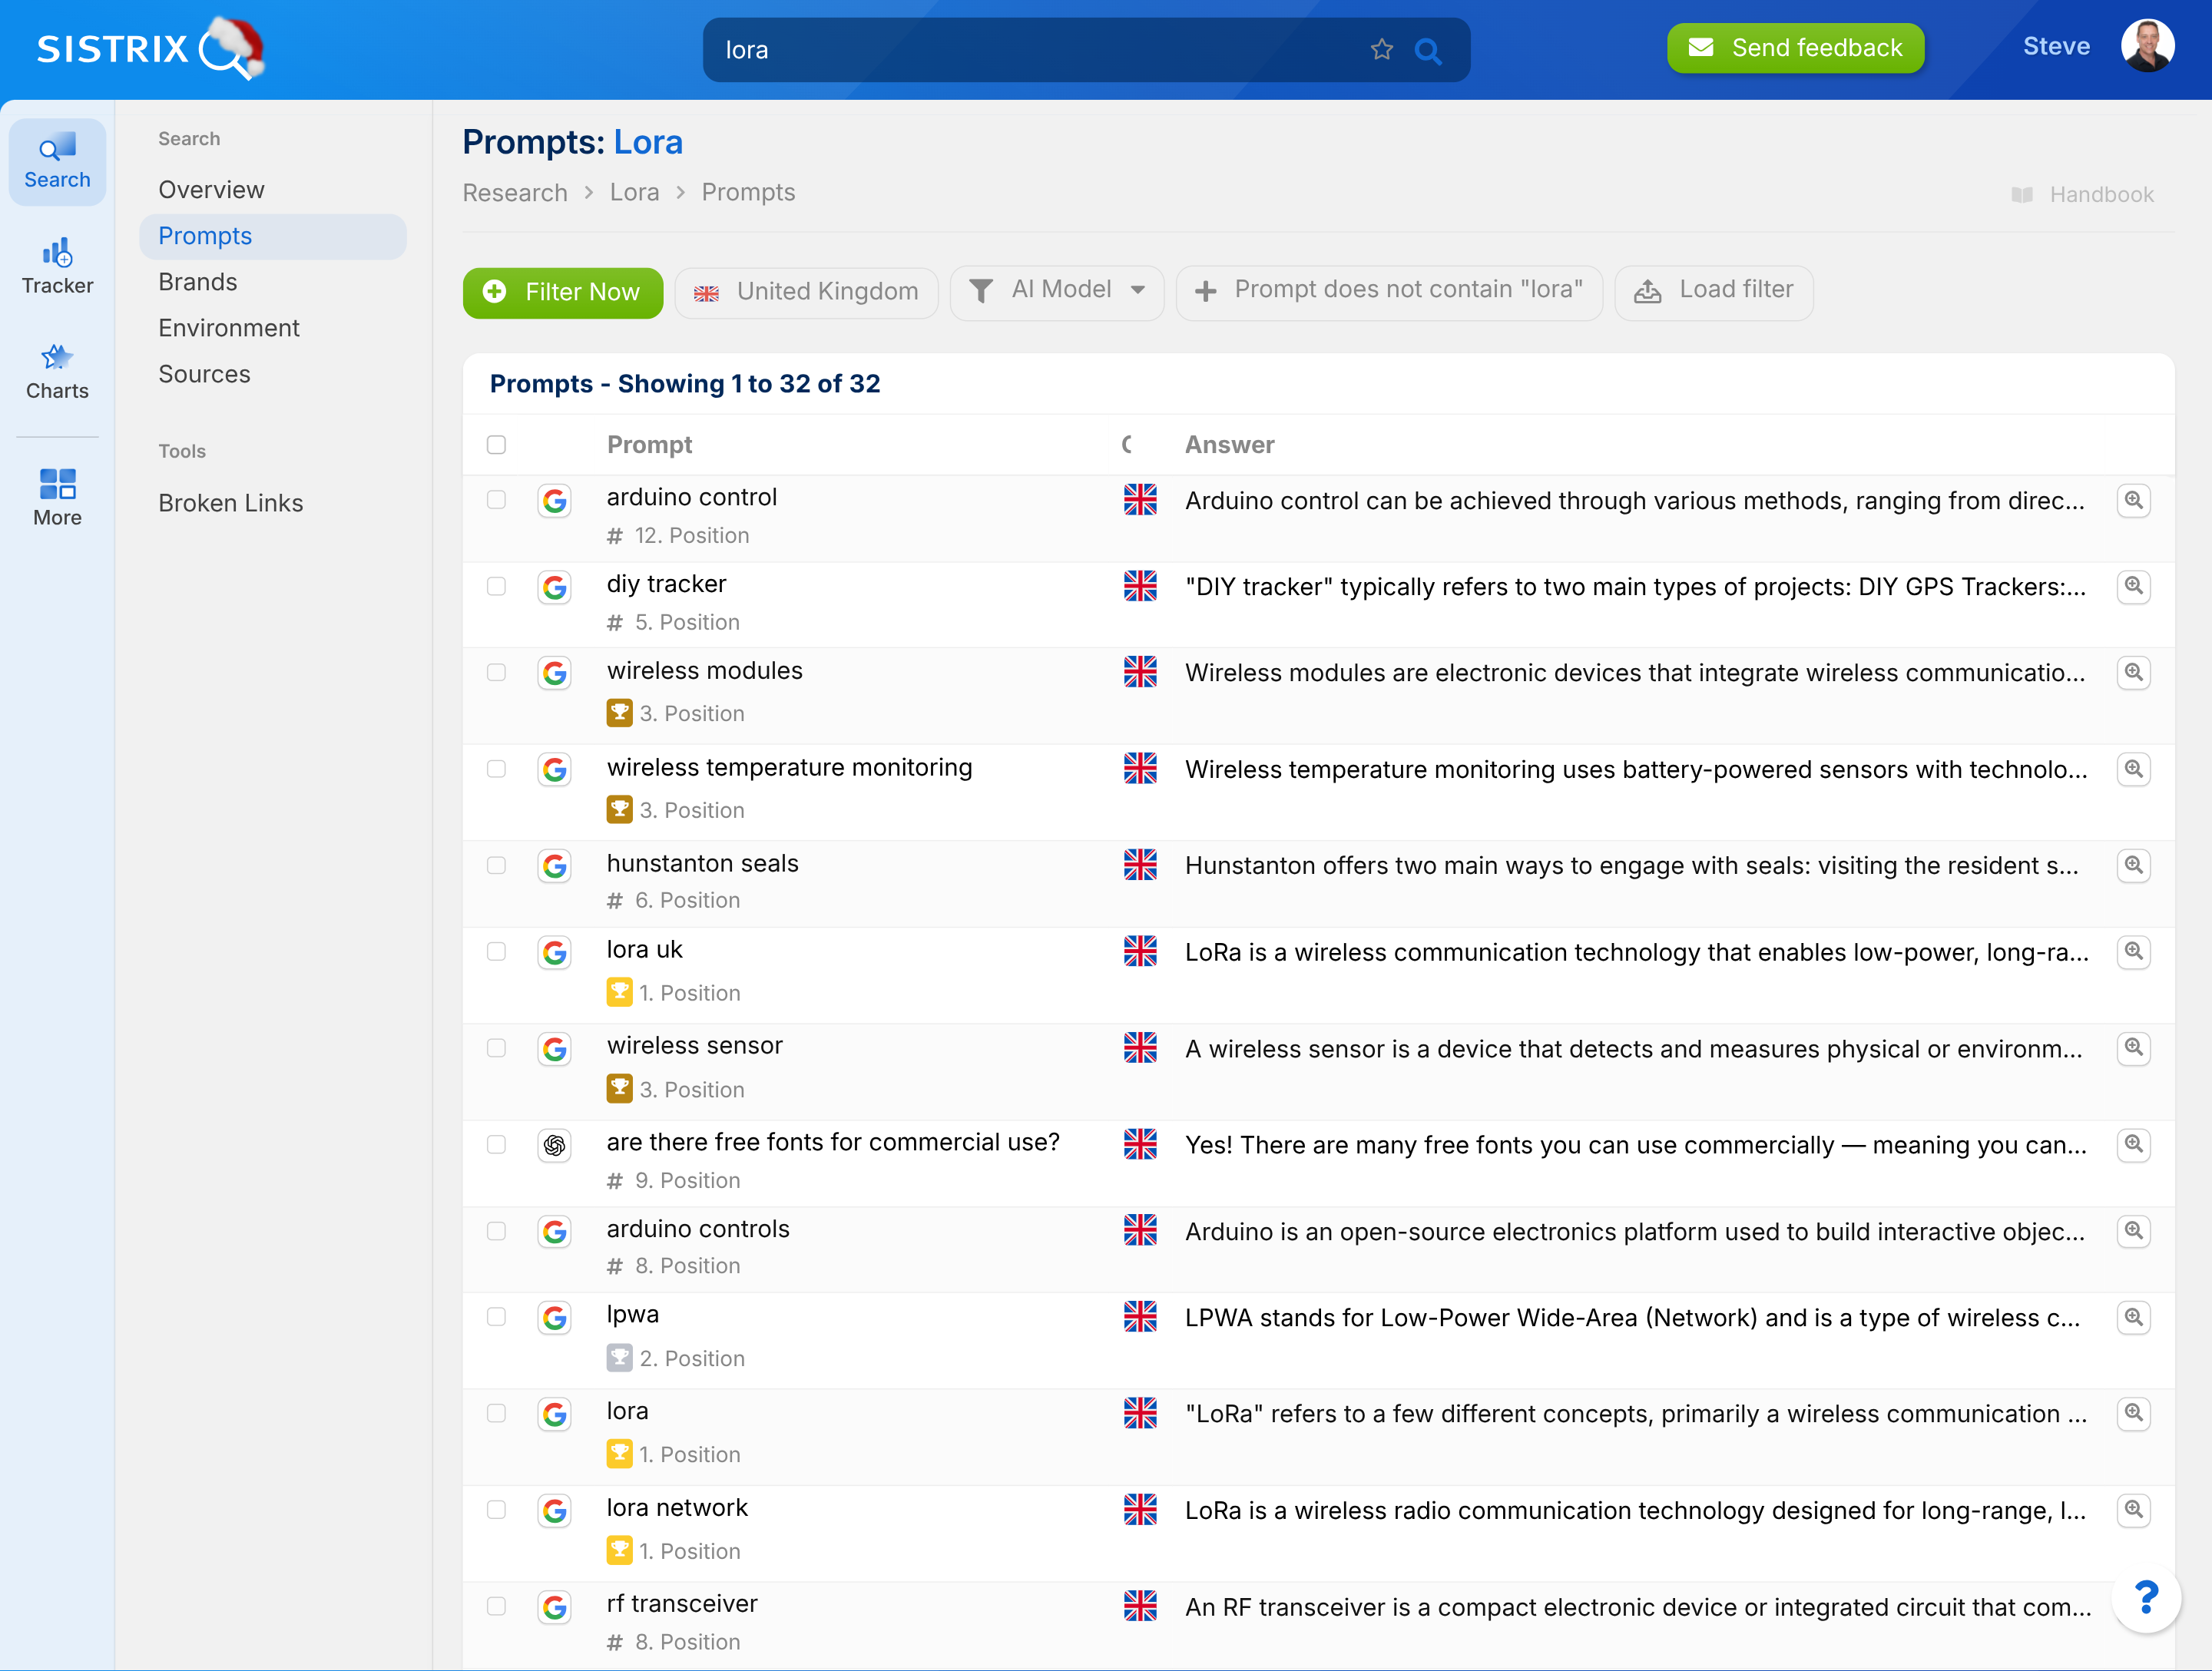Click into the 'lora' search input field

(x=1030, y=50)
